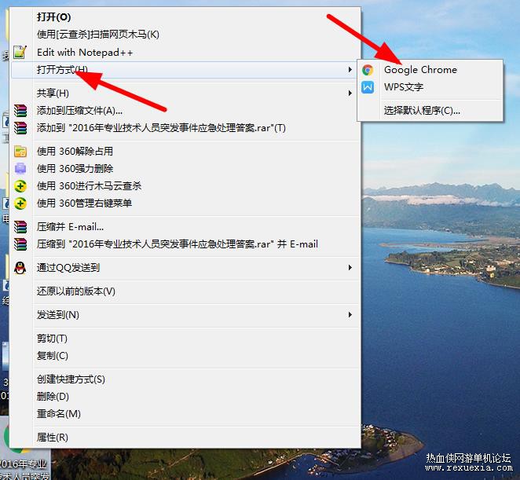Click the 360解除占用 folder icon
520x480 pixels.
click(x=20, y=152)
